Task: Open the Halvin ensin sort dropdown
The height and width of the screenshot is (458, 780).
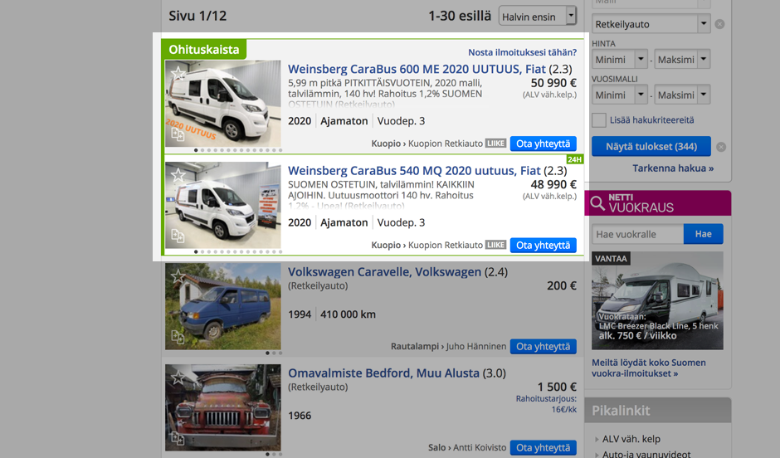Action: (537, 16)
